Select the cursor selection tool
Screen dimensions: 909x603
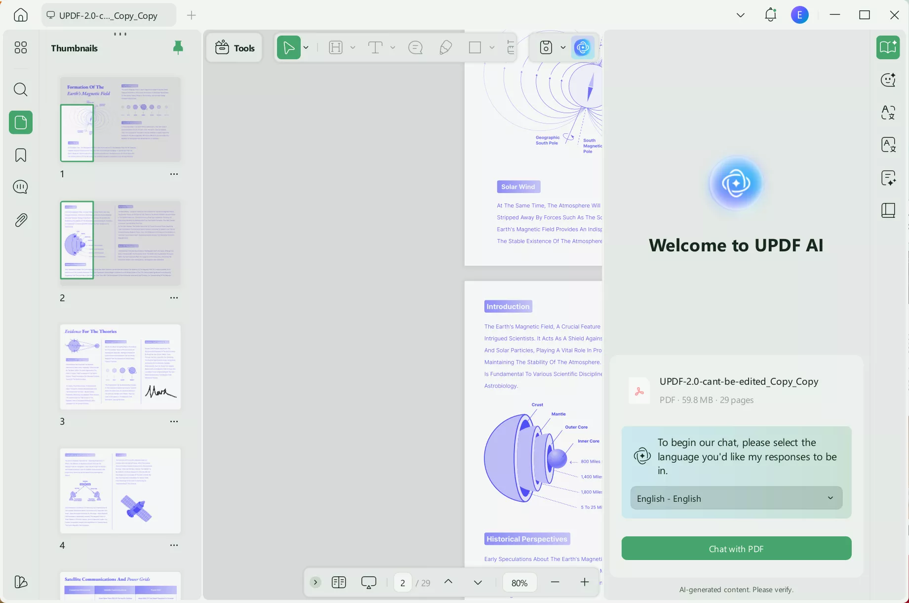tap(289, 48)
